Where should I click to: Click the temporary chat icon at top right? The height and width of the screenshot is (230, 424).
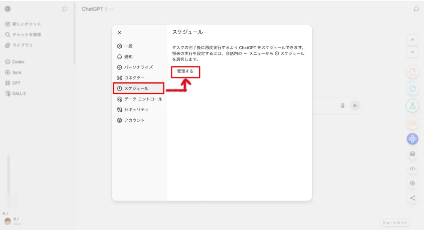[x=416, y=9]
